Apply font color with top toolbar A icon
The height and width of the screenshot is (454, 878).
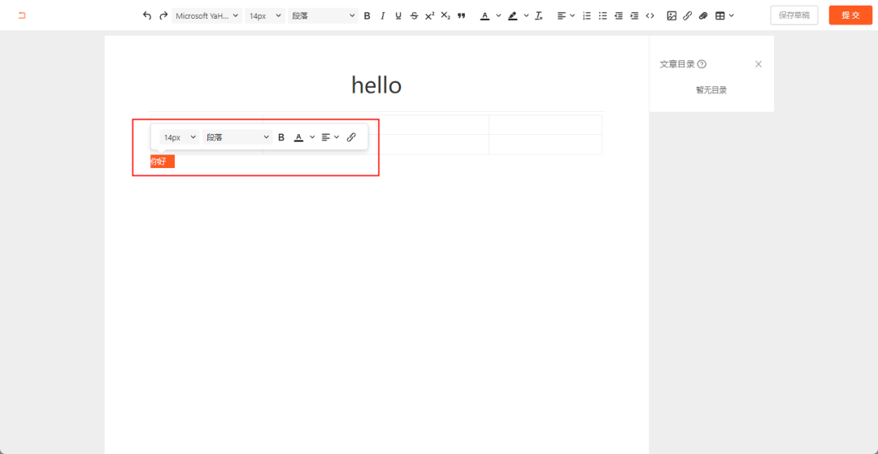click(485, 15)
